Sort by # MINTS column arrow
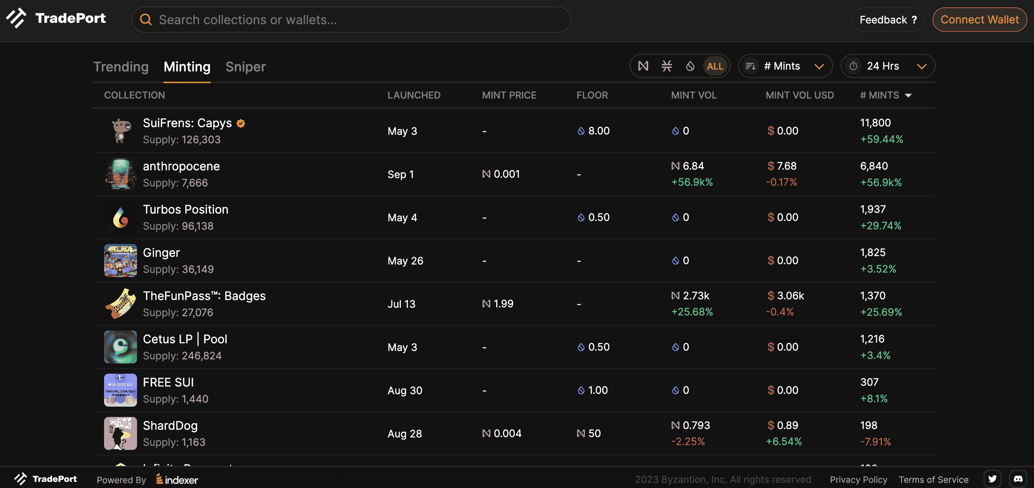Image resolution: width=1034 pixels, height=488 pixels. pyautogui.click(x=908, y=96)
